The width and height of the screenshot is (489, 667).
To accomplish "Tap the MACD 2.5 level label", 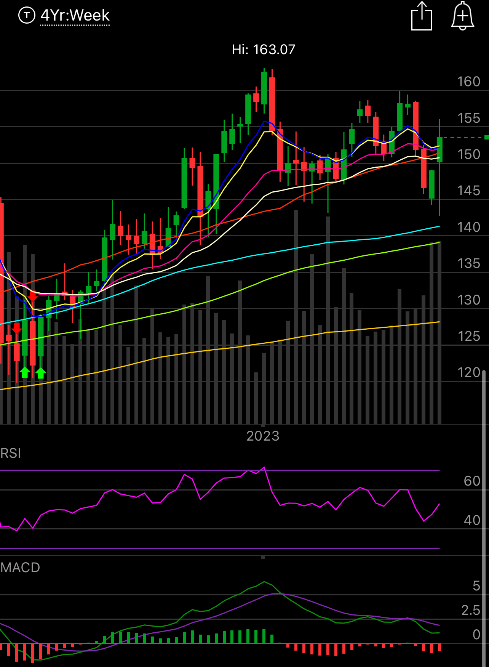I will [471, 610].
